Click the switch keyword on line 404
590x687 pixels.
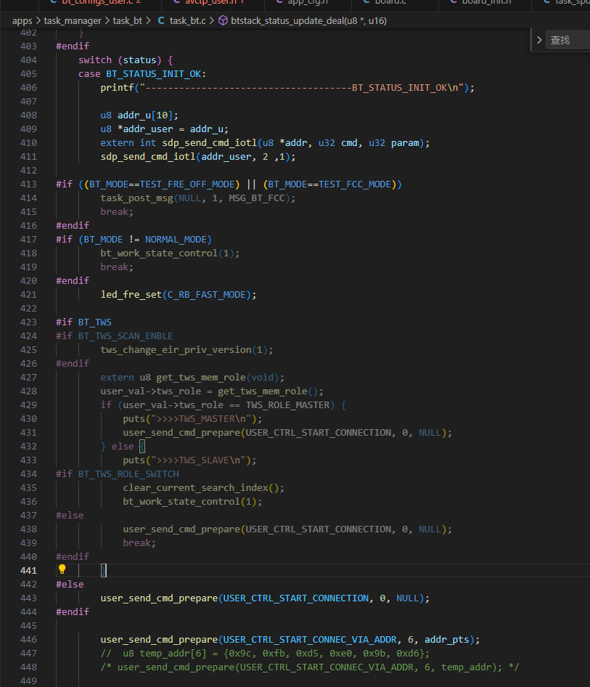[95, 60]
